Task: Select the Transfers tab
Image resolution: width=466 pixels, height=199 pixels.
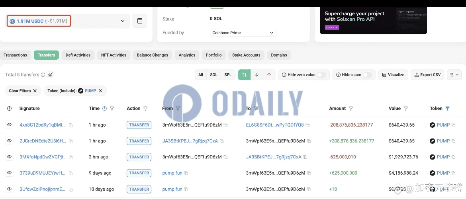Action: pos(46,55)
